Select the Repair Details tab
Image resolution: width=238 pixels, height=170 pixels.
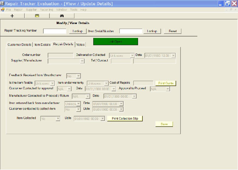coord(63,44)
